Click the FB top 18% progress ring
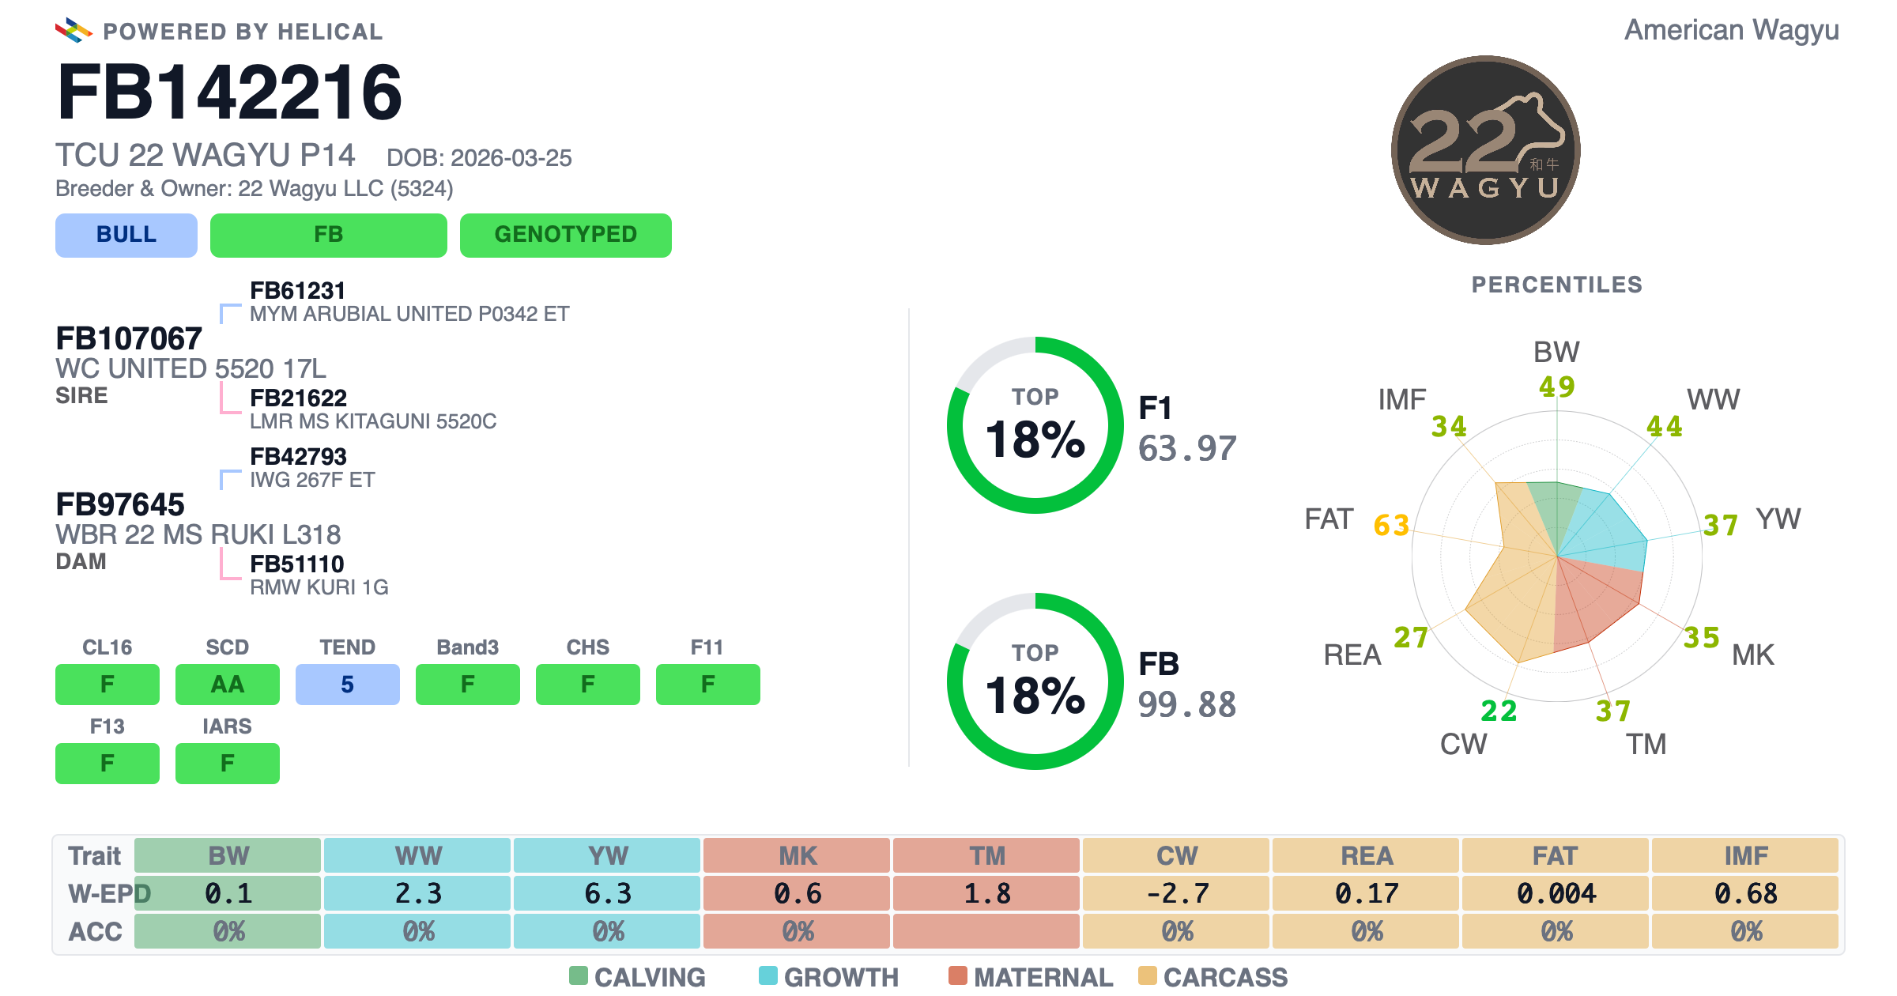 coord(1035,681)
